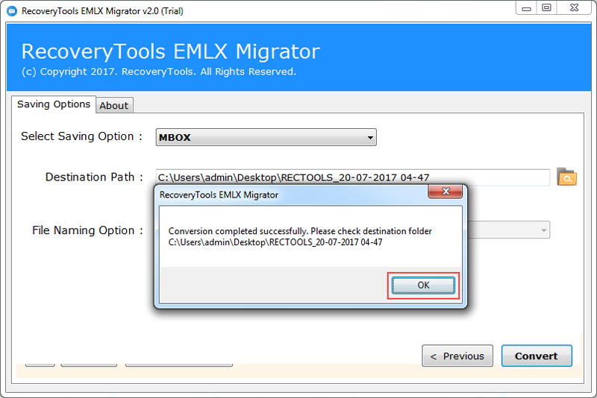This screenshot has height=398, width=597.
Task: Switch to the About tab
Action: [x=114, y=106]
